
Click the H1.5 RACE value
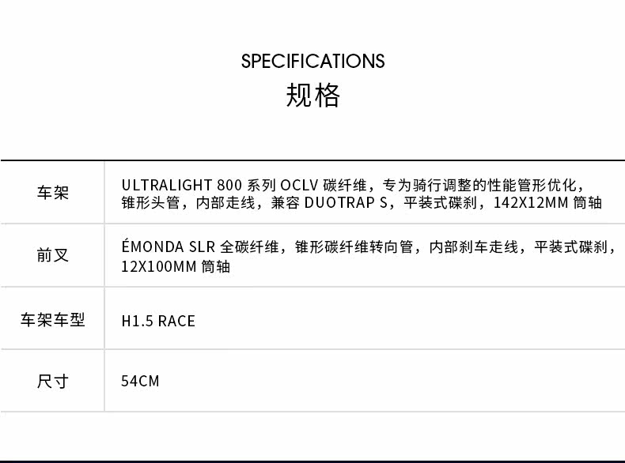158,321
